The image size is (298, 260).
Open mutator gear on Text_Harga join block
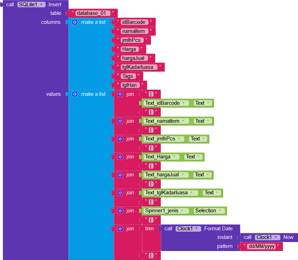pos(120,157)
